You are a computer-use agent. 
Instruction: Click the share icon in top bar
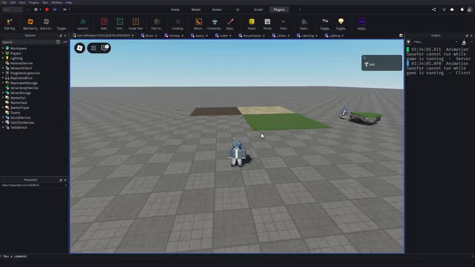coord(434,9)
